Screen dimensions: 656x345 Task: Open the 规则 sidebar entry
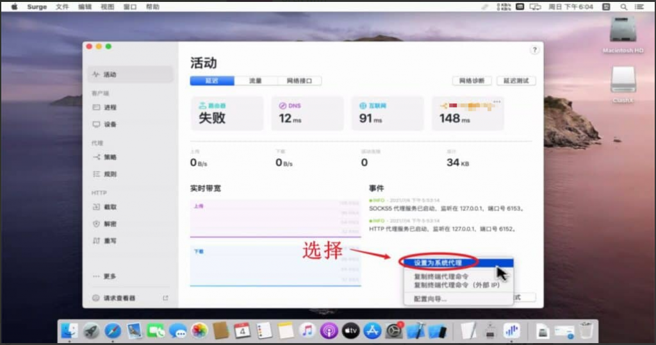110,174
